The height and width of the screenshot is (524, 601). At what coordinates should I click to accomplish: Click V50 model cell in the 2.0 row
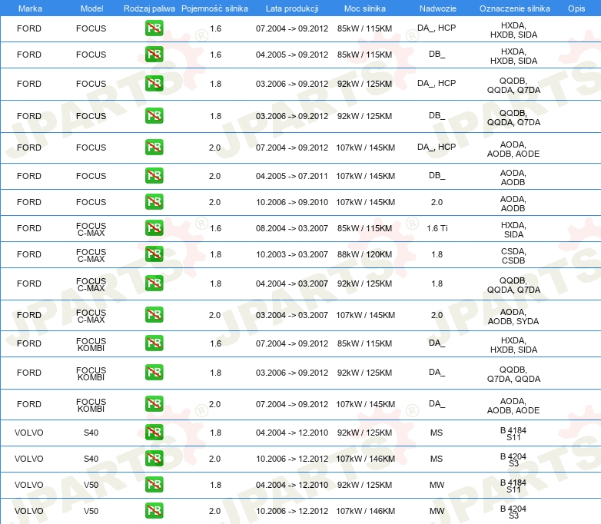91,511
